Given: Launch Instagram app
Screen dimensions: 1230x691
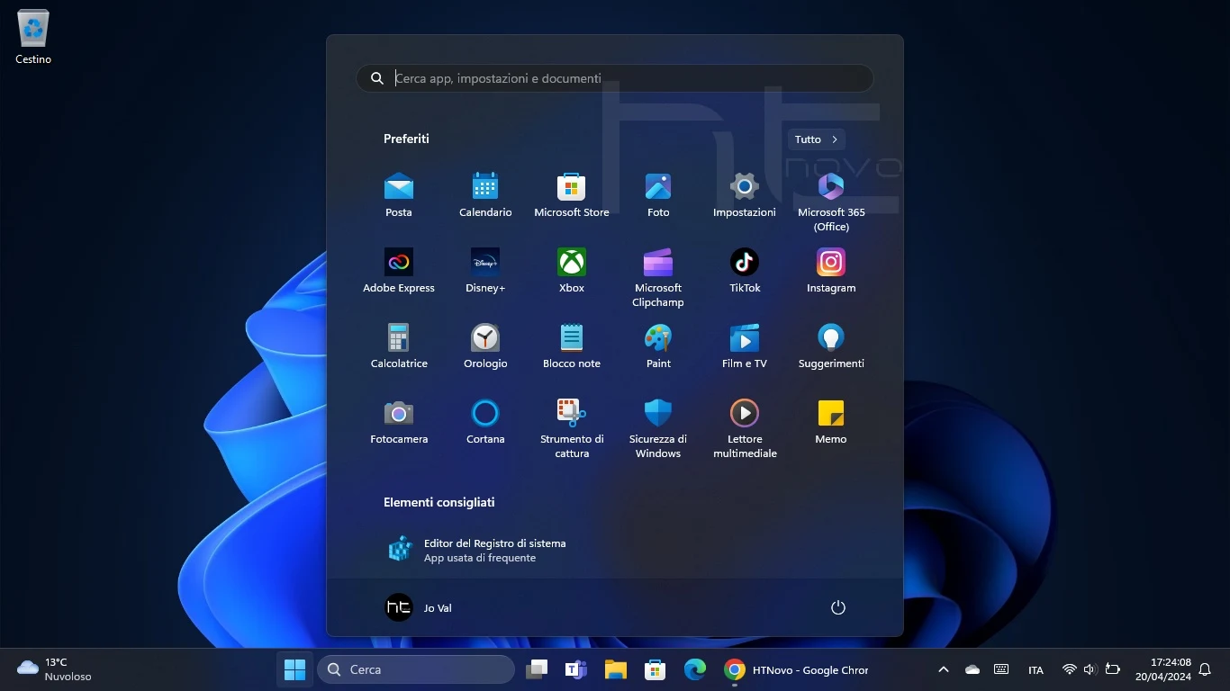Looking at the screenshot, I should [x=831, y=271].
